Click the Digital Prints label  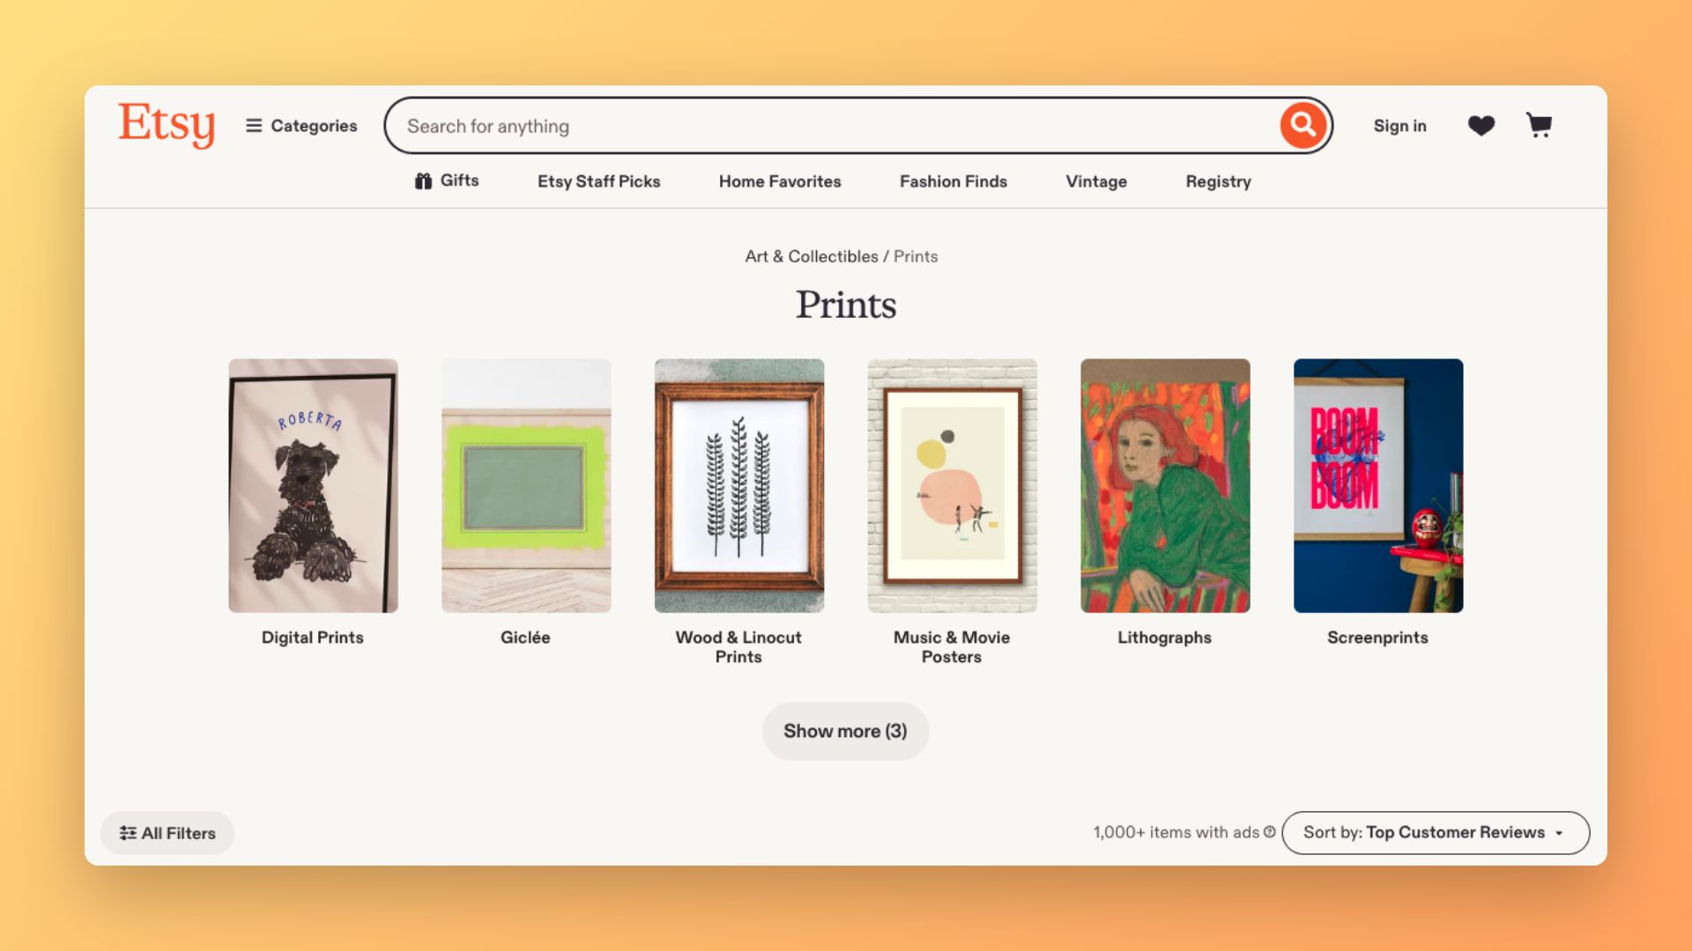(313, 638)
